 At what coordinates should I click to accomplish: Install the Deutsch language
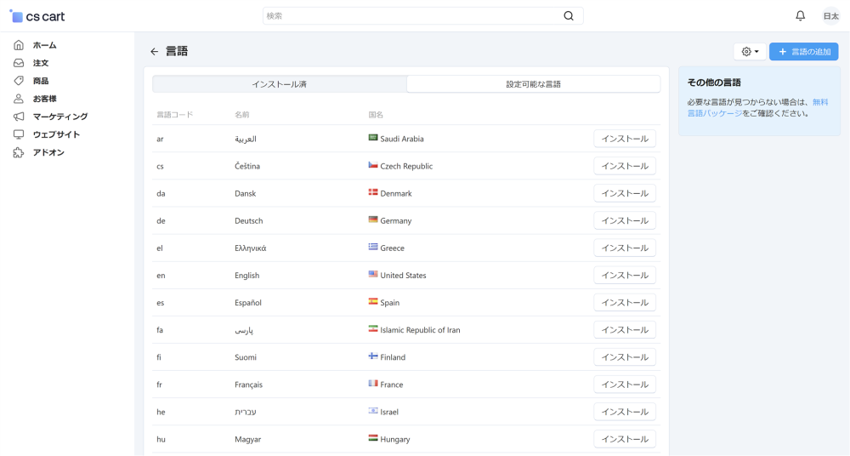[624, 221]
